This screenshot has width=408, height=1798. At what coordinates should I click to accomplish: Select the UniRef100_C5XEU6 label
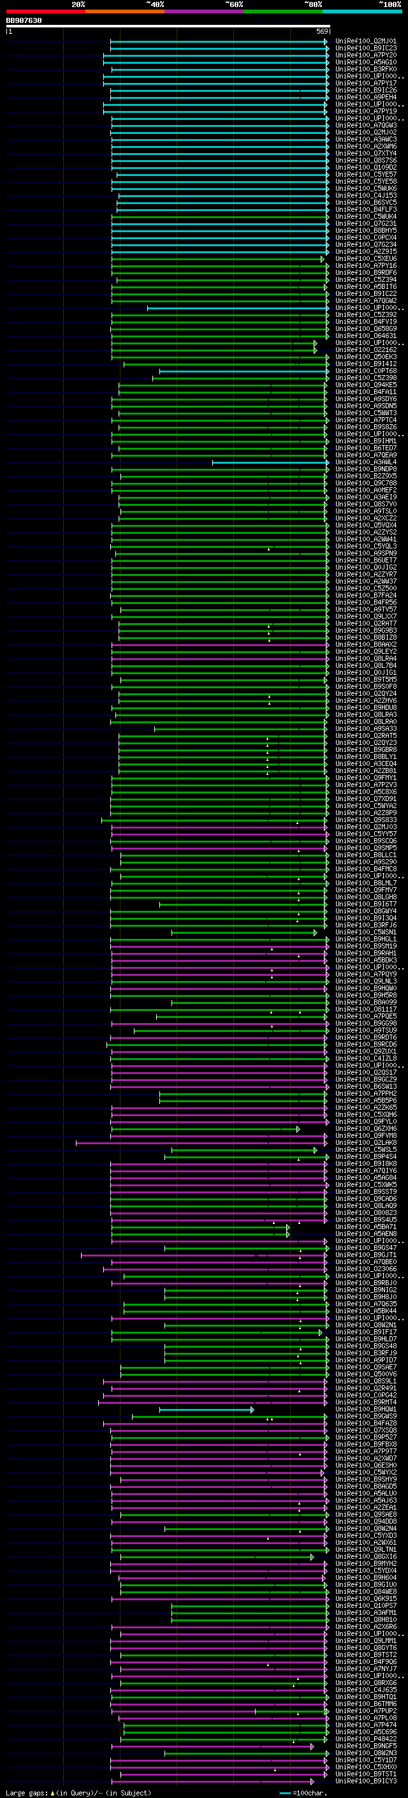point(365,258)
